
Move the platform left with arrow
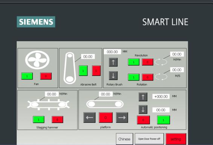89,117
